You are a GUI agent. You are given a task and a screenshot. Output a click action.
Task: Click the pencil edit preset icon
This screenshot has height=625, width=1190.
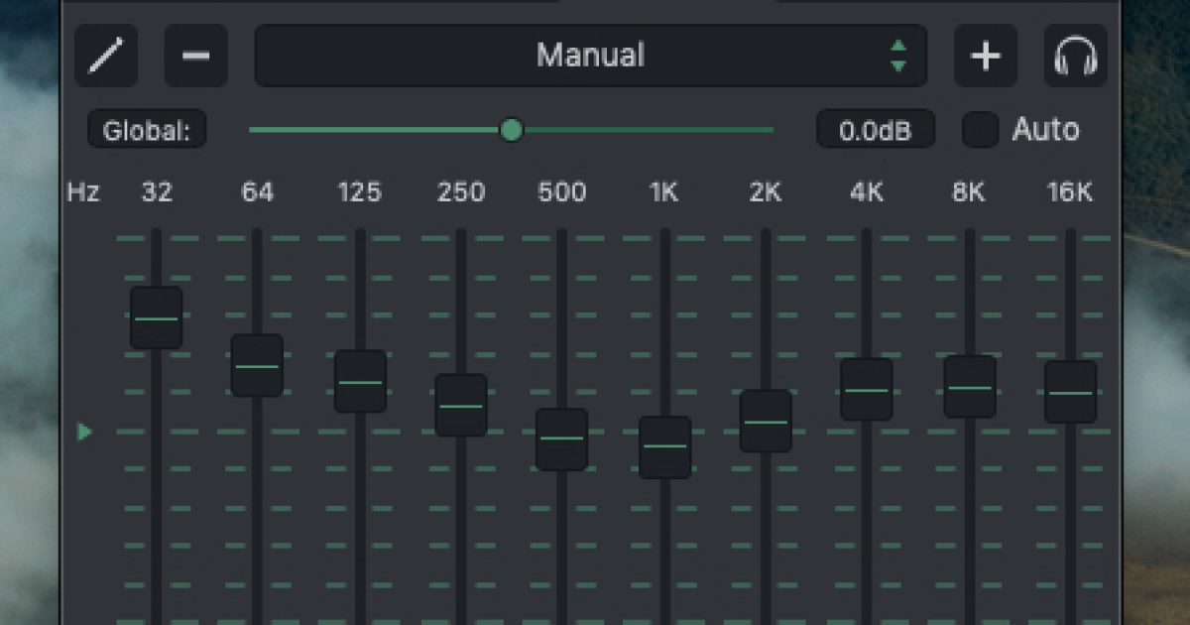point(106,56)
